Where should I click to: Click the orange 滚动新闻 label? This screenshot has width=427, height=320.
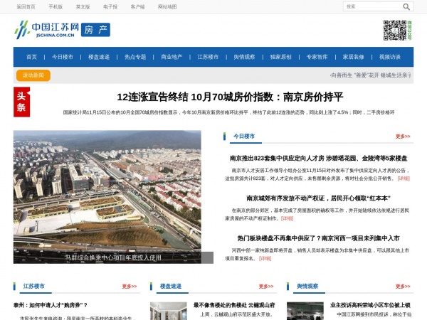coord(33,75)
